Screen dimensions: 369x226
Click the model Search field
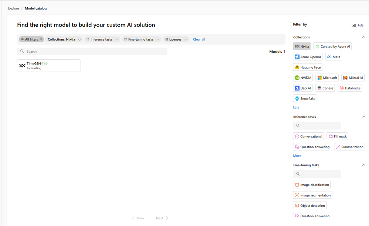click(92, 52)
